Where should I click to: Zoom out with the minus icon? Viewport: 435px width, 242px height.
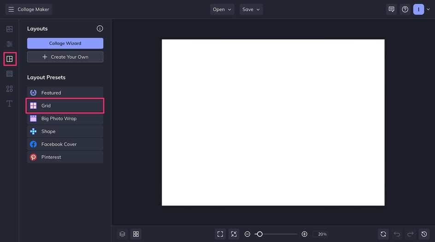[247, 234]
